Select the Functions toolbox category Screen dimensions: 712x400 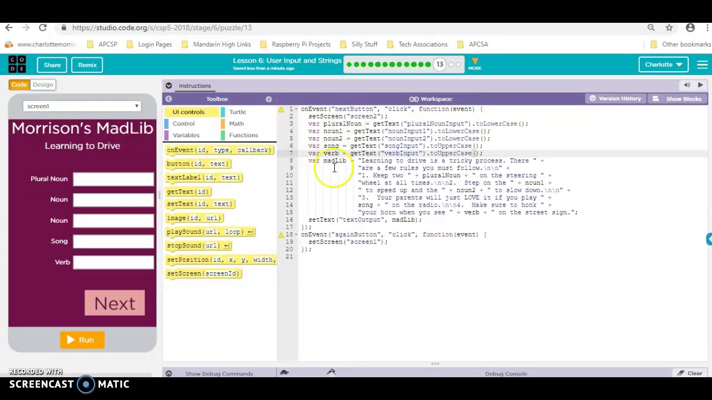pos(244,135)
